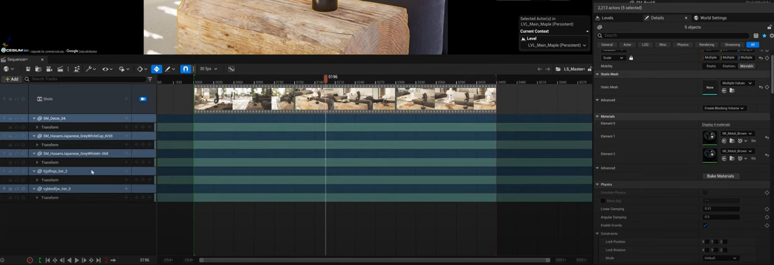Click the Render movie clapperboard icon
The height and width of the screenshot is (265, 774).
(x=60, y=69)
